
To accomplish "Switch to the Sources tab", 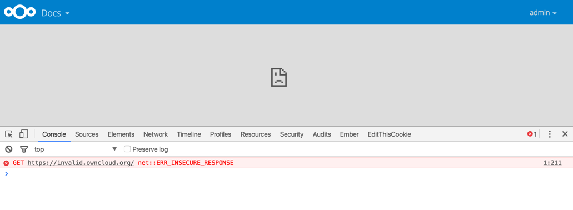I will 87,134.
